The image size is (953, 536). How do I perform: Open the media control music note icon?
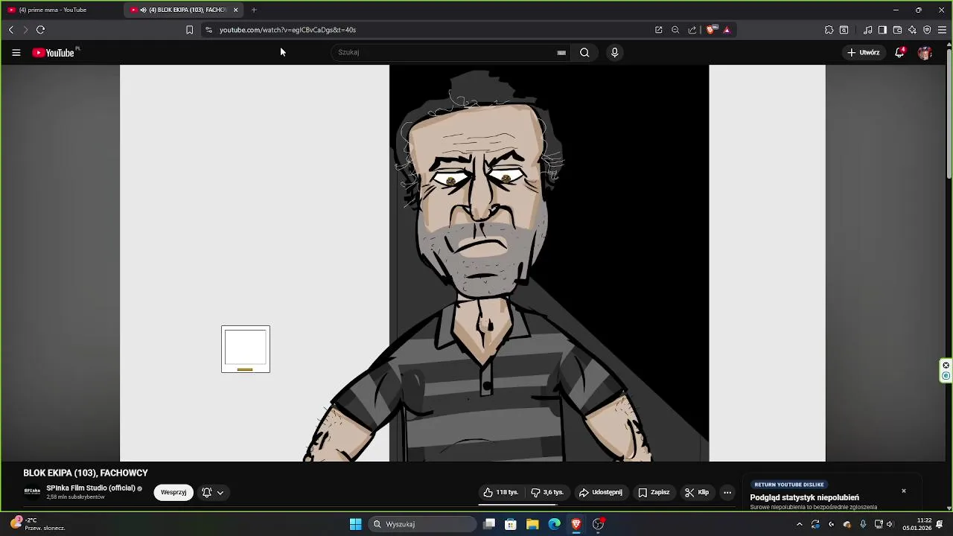tap(868, 30)
